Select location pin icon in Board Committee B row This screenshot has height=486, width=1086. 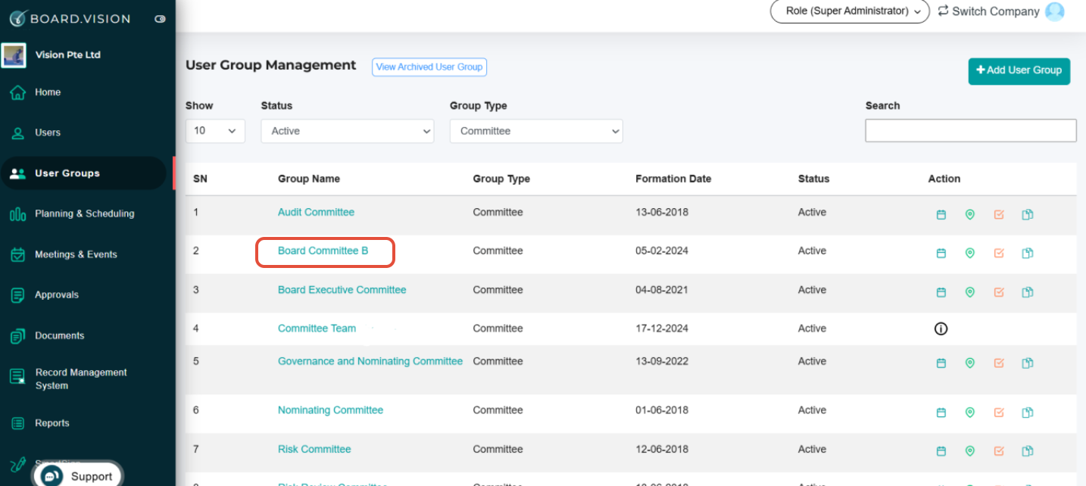[970, 253]
